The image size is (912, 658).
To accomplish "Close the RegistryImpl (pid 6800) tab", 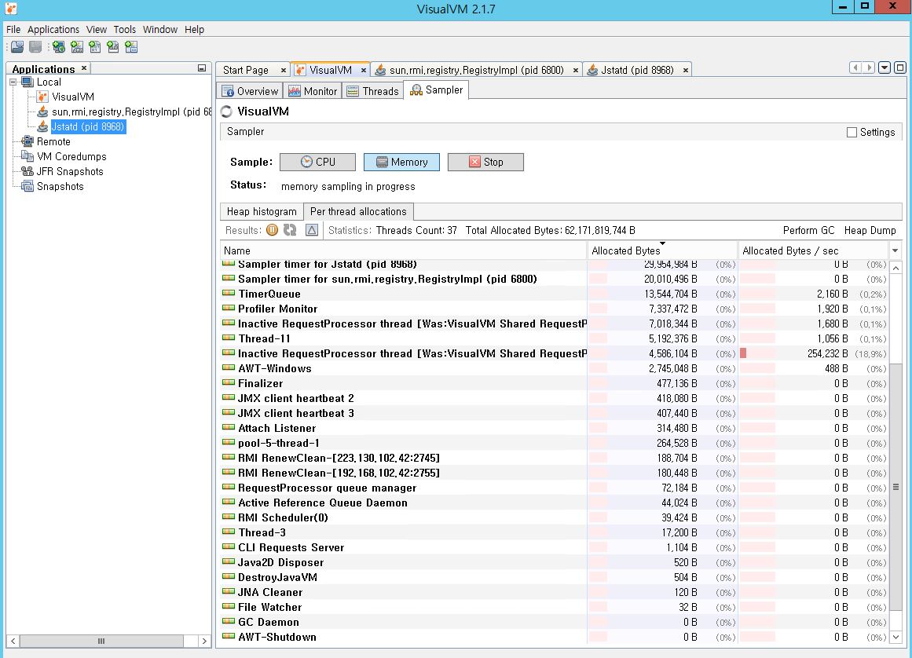I will pyautogui.click(x=575, y=71).
